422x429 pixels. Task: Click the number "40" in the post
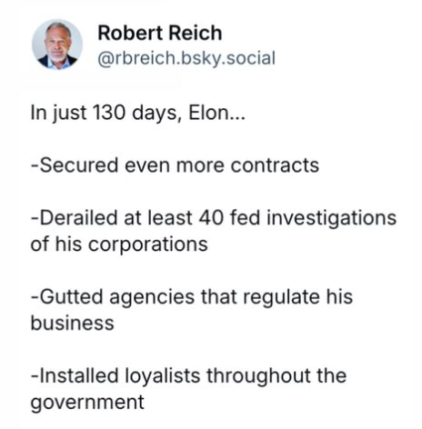click(211, 218)
